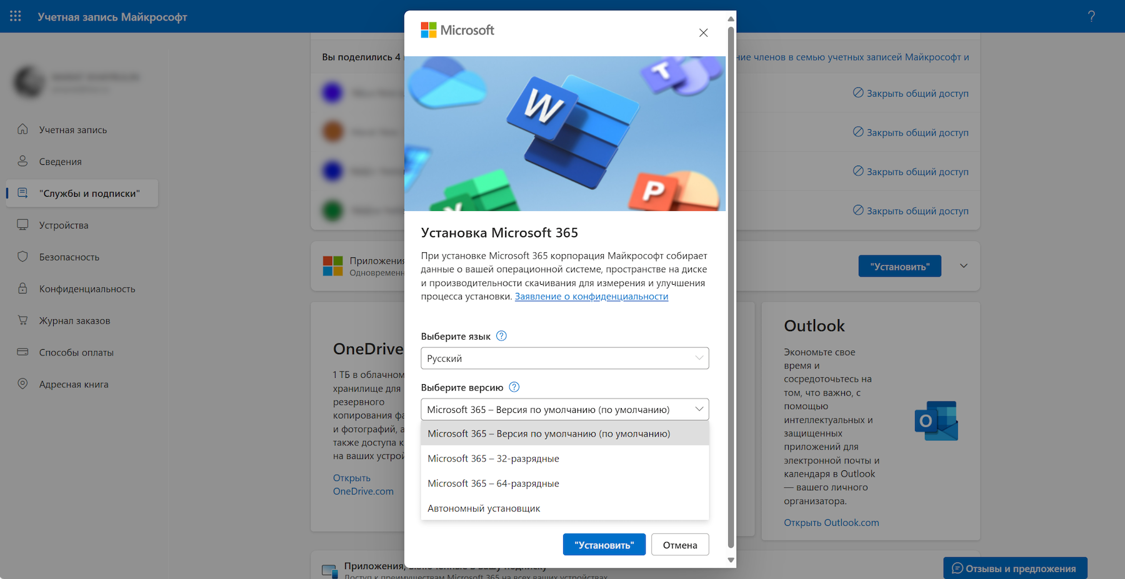Viewport: 1125px width, 579px height.
Task: Click the scrollbar down arrow in dialog
Action: pos(731,560)
